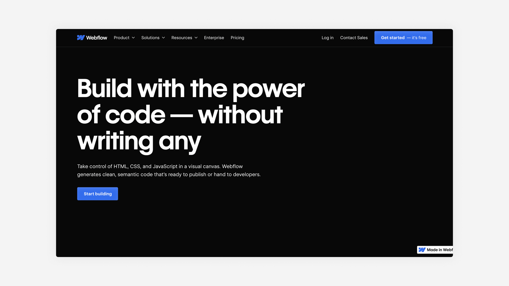Click the Get started — it's free button
The width and height of the screenshot is (509, 286).
point(403,37)
